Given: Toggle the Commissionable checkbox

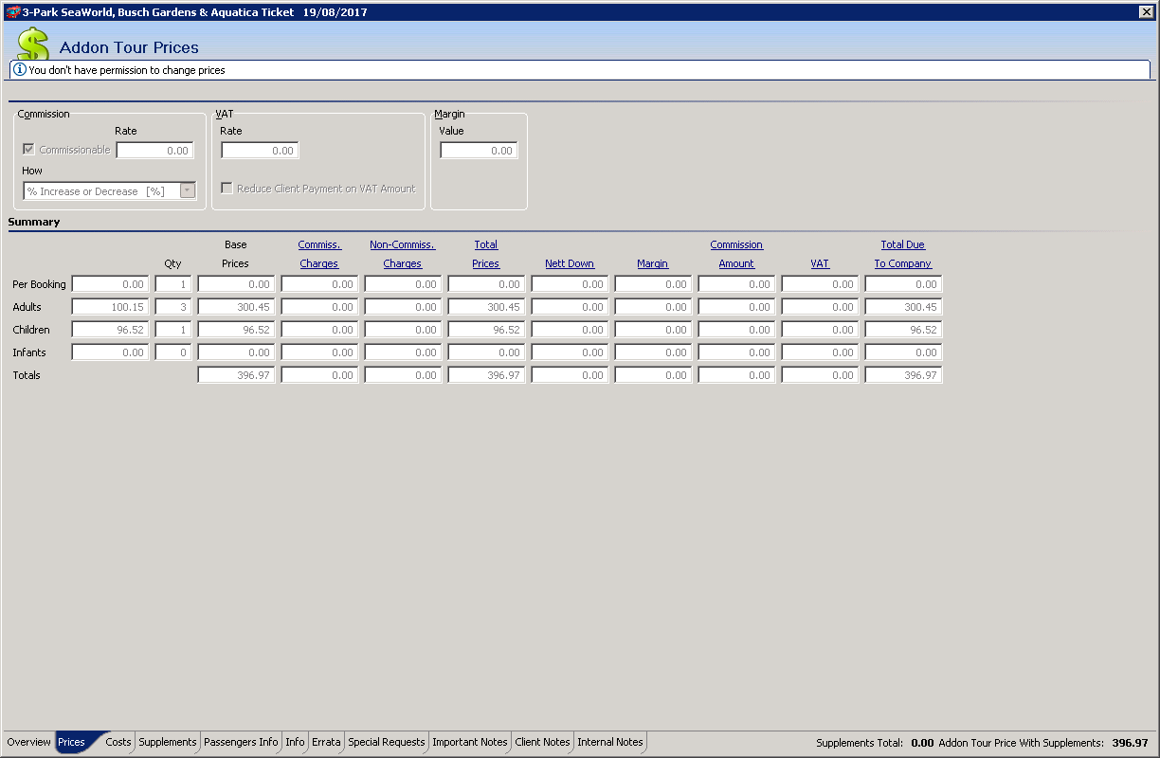Looking at the screenshot, I should pos(29,150).
